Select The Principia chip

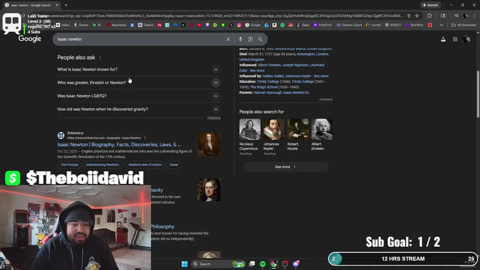click(x=69, y=165)
